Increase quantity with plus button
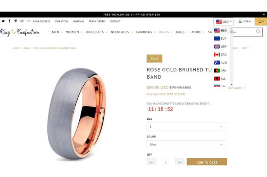Screen dimensions: 267x177 pos(180,162)
